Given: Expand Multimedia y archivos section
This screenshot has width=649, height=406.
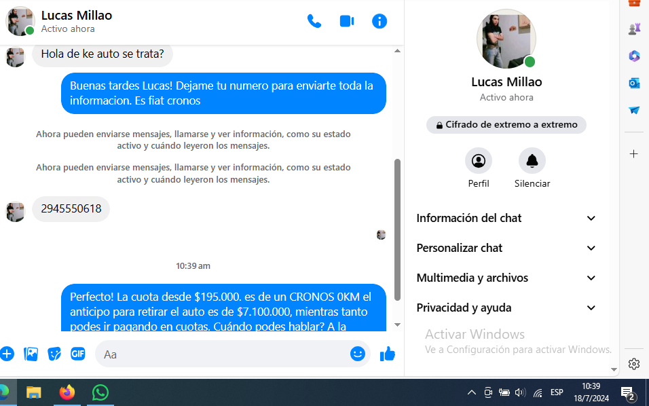Looking at the screenshot, I should [506, 278].
